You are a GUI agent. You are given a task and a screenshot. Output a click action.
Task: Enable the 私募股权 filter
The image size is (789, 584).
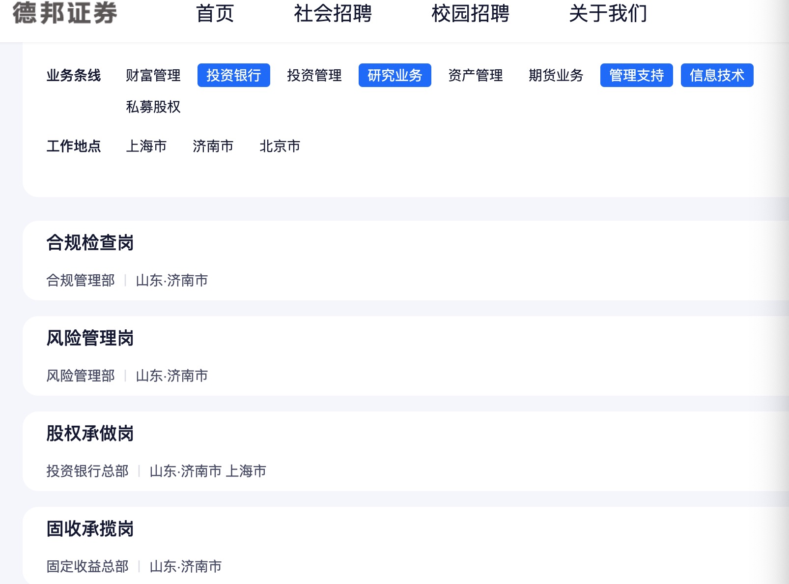pos(153,107)
